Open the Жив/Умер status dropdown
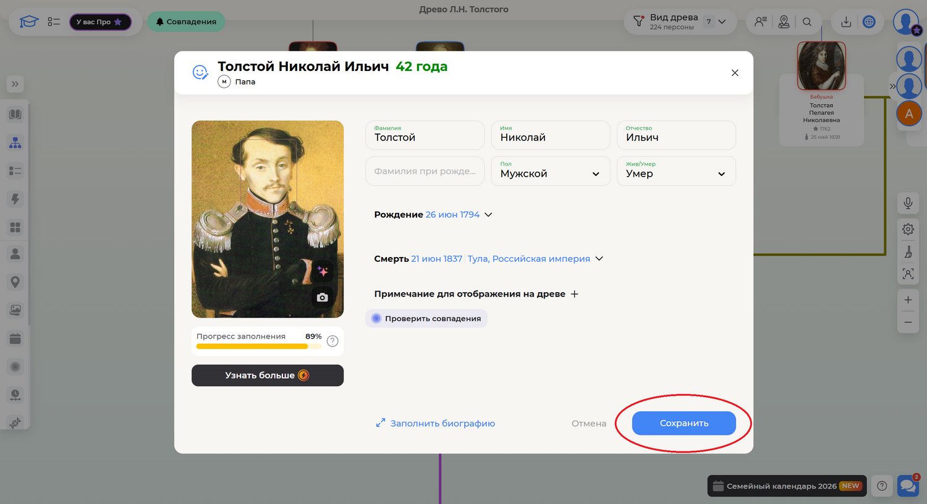The image size is (927, 504). point(675,171)
